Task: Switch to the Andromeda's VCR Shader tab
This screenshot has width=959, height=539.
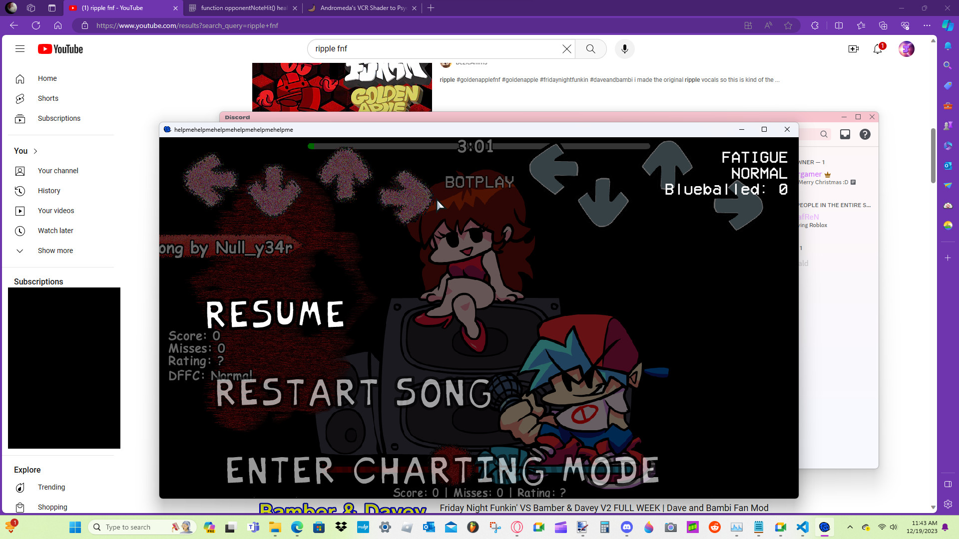Action: point(362,8)
